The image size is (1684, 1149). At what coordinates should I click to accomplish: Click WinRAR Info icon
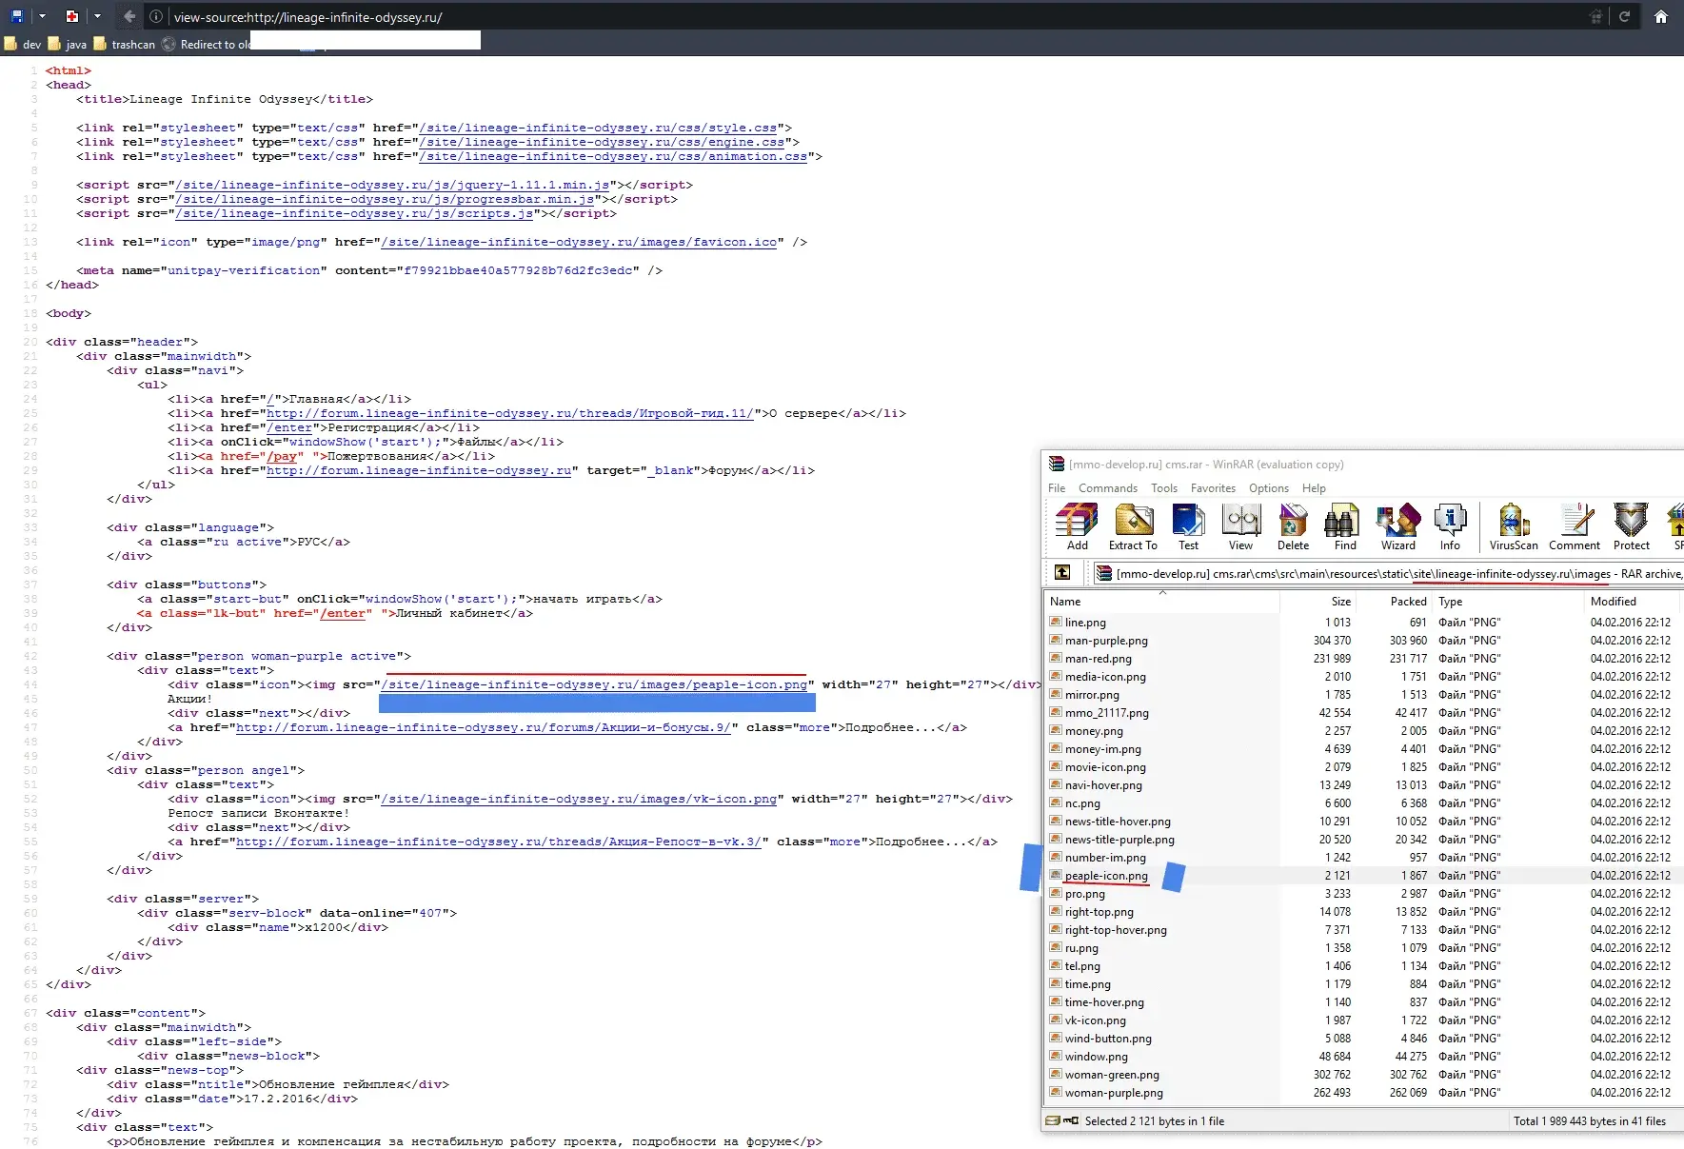pyautogui.click(x=1450, y=527)
